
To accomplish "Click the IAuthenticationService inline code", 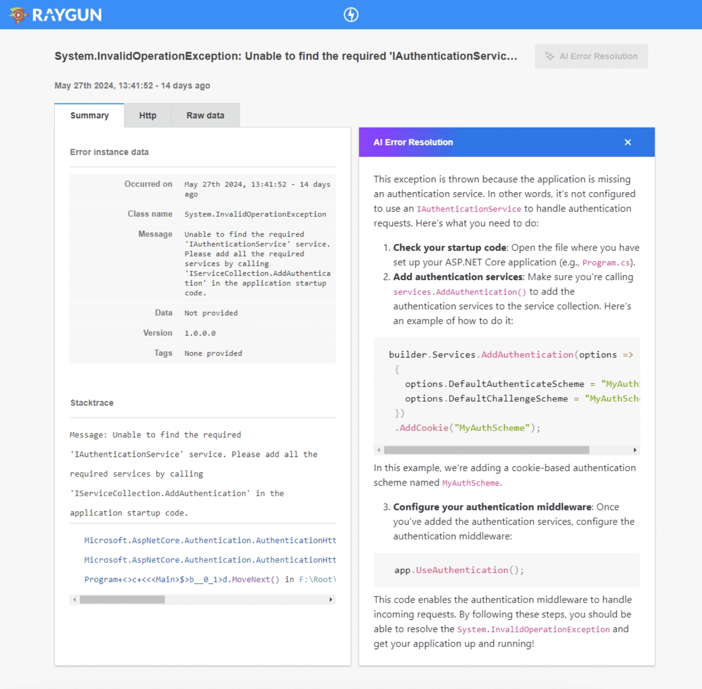I will coord(469,209).
